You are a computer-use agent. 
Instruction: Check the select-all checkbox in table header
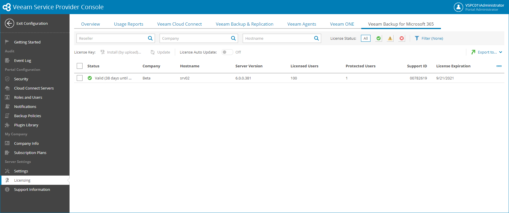pyautogui.click(x=80, y=66)
